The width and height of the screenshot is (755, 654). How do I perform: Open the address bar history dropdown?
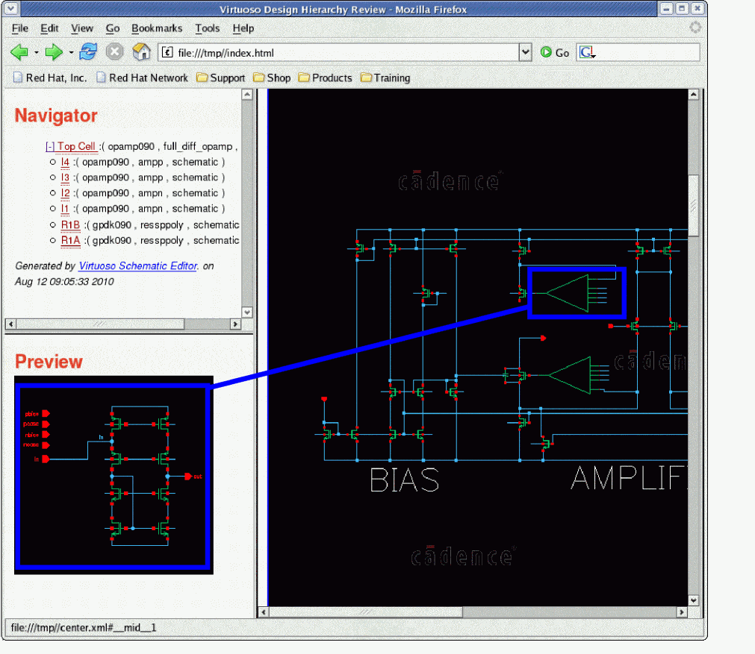(525, 53)
